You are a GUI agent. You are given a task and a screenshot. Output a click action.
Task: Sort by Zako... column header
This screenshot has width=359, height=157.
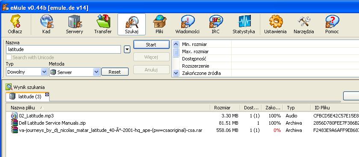click(273, 108)
